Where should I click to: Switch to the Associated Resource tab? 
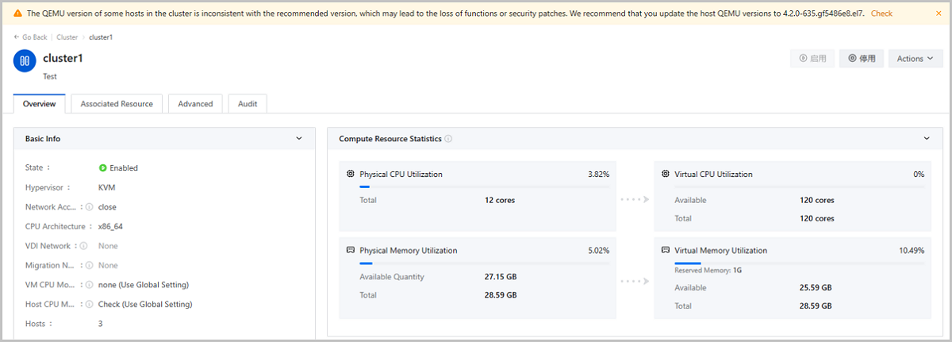[x=117, y=104]
